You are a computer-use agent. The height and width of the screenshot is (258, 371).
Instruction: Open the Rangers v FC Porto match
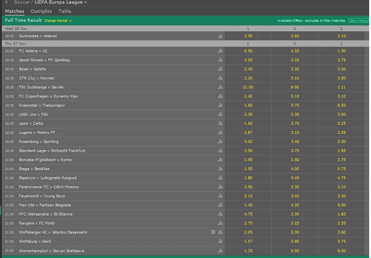37,223
